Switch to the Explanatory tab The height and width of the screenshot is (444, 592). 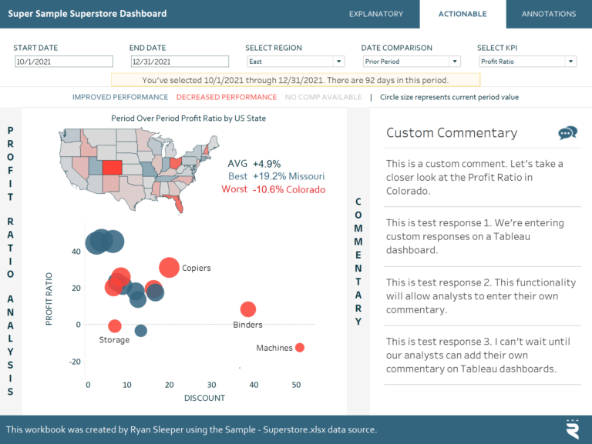coord(375,14)
